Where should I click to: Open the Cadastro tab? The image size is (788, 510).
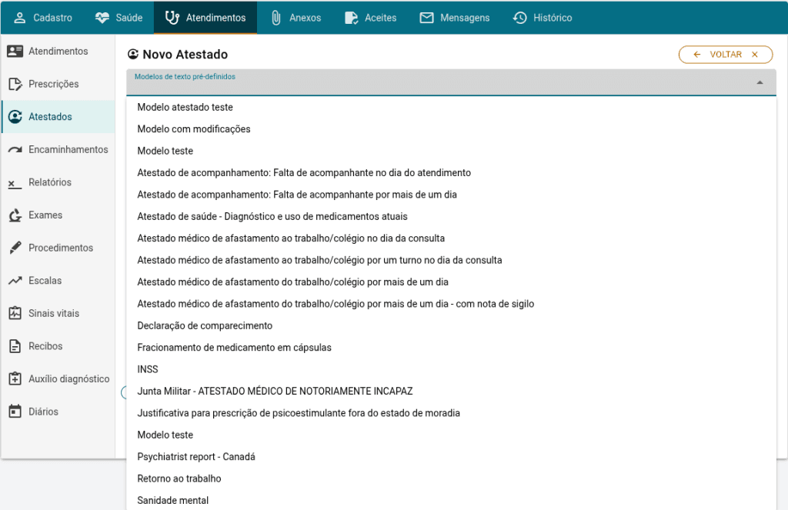(43, 18)
